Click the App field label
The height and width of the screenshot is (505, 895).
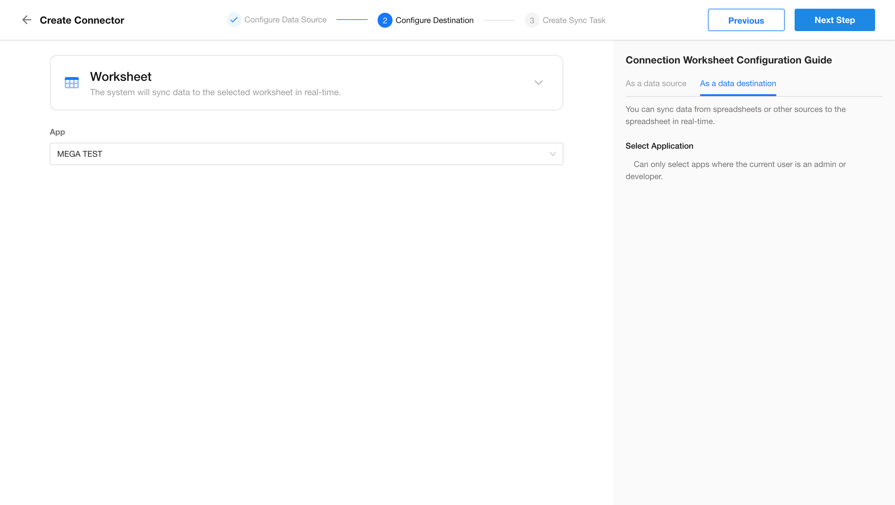(57, 132)
